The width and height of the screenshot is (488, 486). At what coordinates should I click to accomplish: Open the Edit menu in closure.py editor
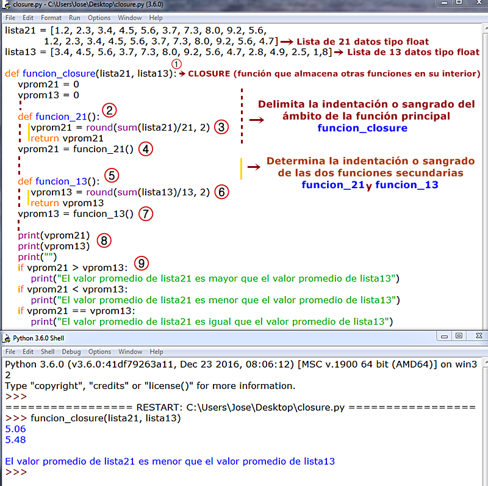[27, 18]
